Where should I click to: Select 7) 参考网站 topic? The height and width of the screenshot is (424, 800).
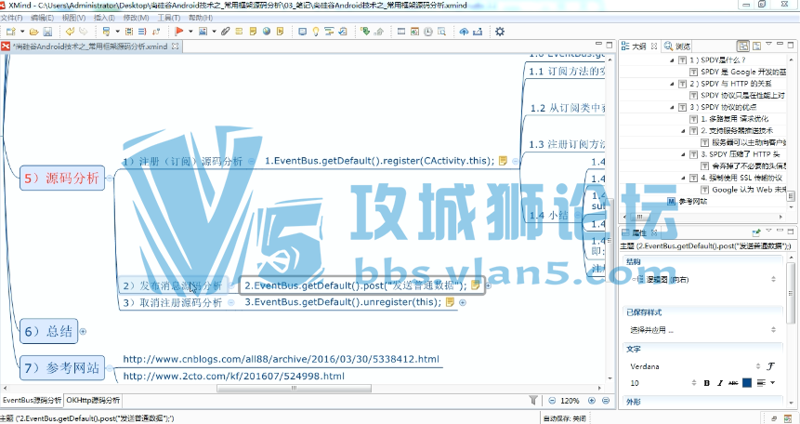(x=62, y=368)
